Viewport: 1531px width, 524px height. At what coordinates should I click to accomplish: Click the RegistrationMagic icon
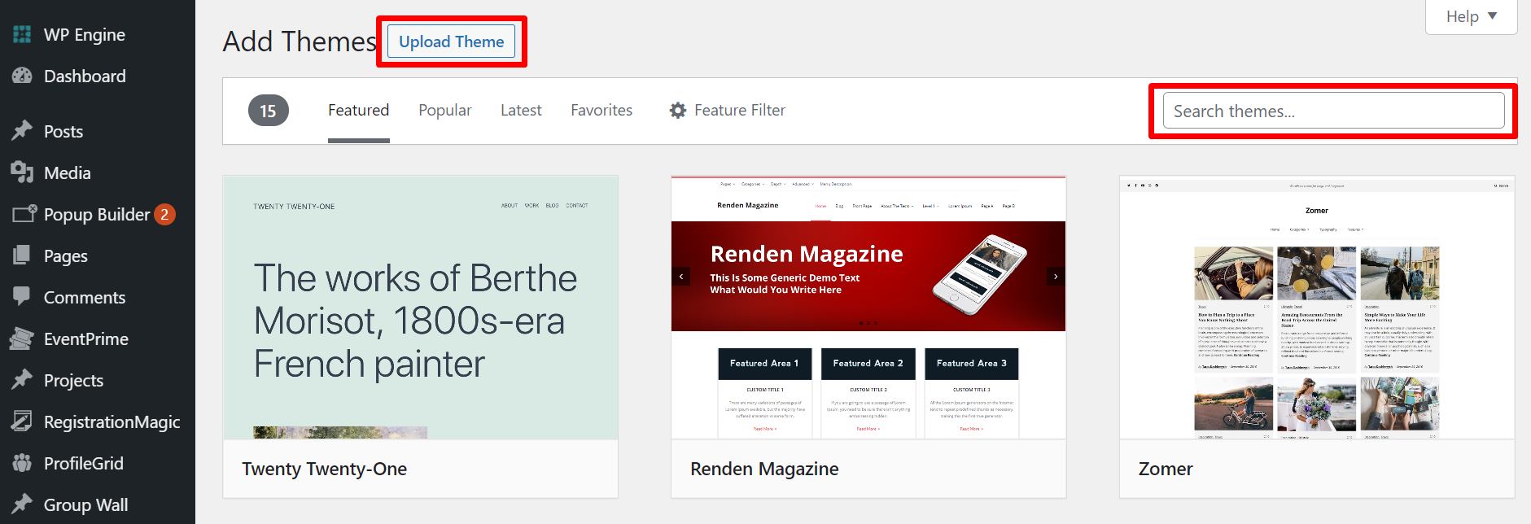pyautogui.click(x=22, y=421)
